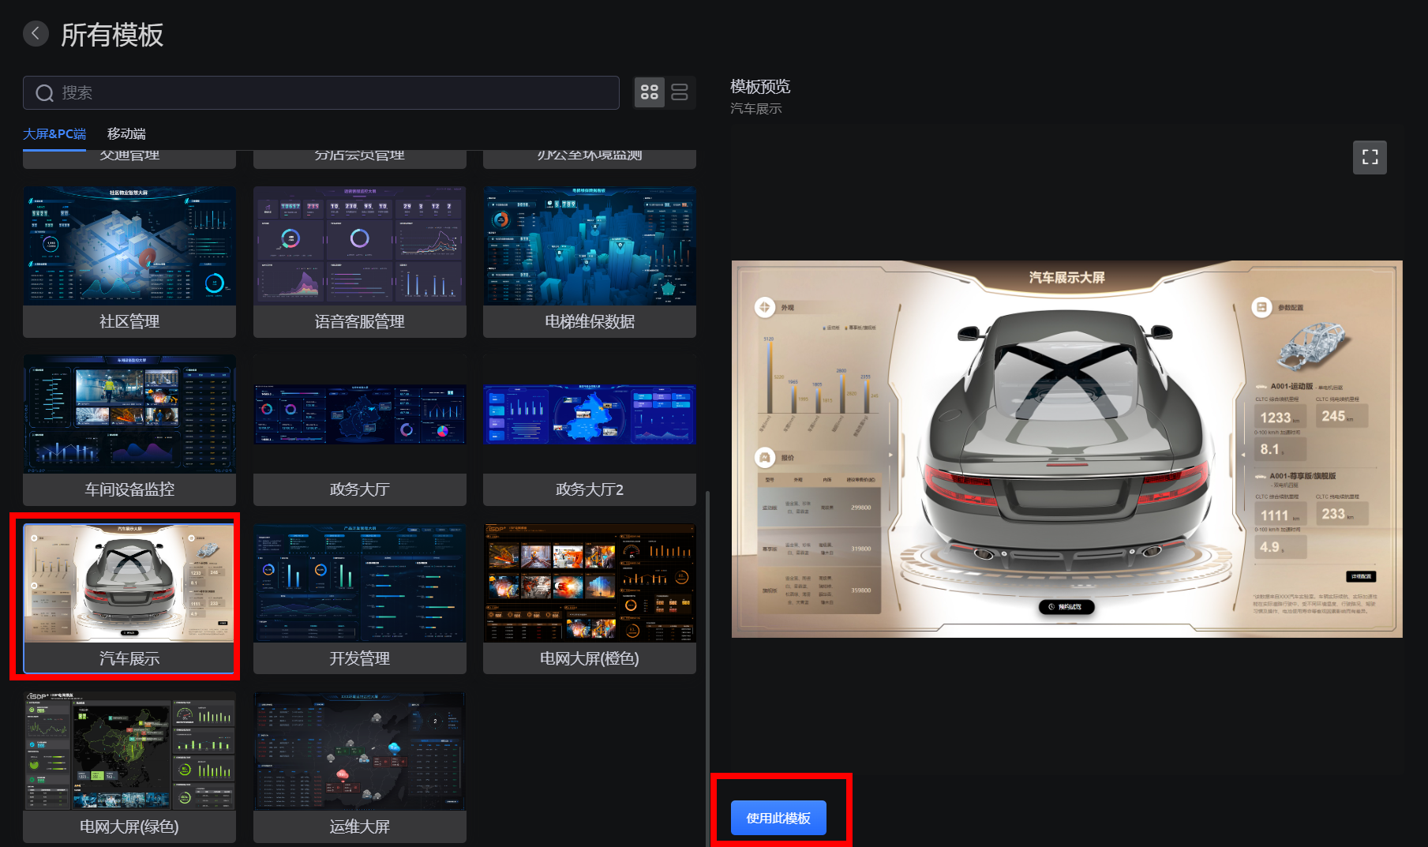1428x847 pixels.
Task: Select the 语音客服管理 template thumbnail
Action: point(360,246)
